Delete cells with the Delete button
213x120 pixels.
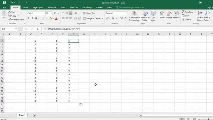pos(169,16)
